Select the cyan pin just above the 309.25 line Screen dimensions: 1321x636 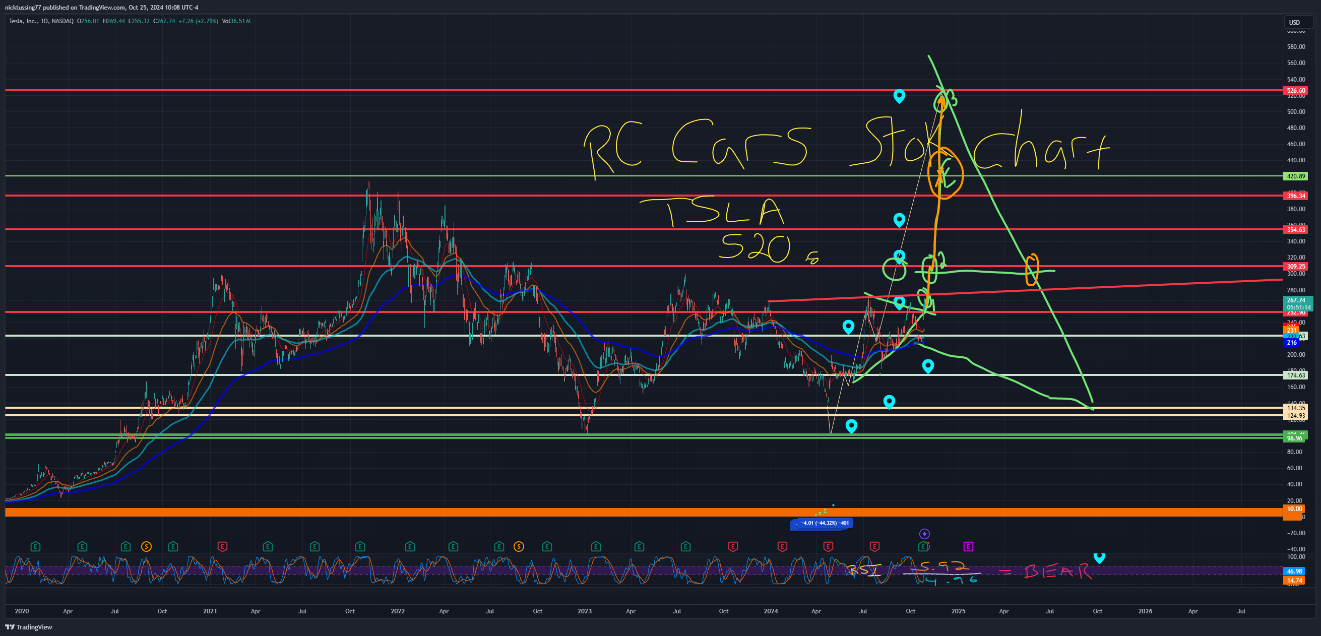point(900,256)
